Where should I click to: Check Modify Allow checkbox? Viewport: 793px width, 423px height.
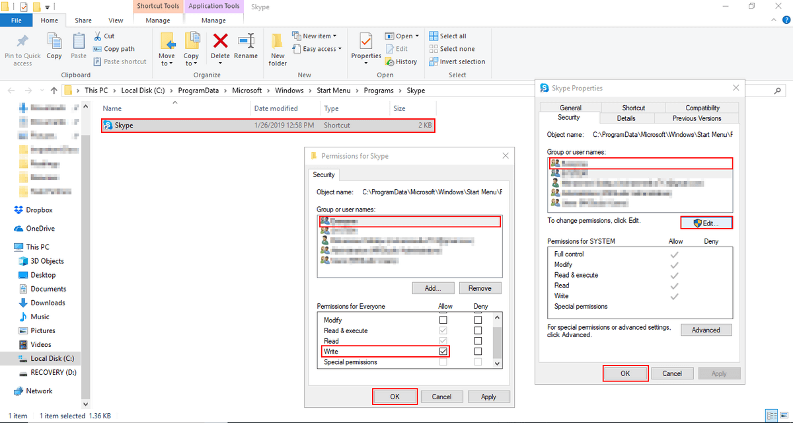click(443, 320)
